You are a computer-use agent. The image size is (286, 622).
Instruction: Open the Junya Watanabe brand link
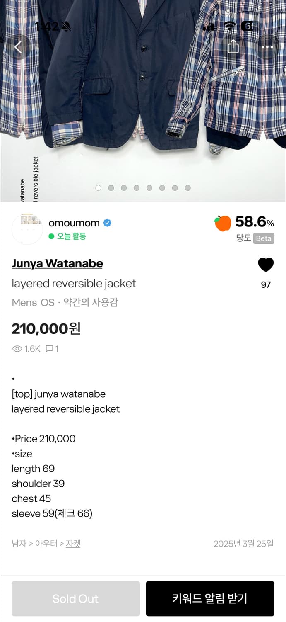point(57,263)
